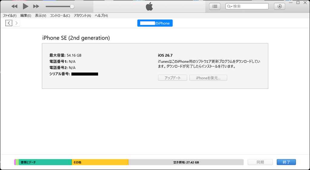
Task: Click the 同期 sync button
Action: click(260, 162)
